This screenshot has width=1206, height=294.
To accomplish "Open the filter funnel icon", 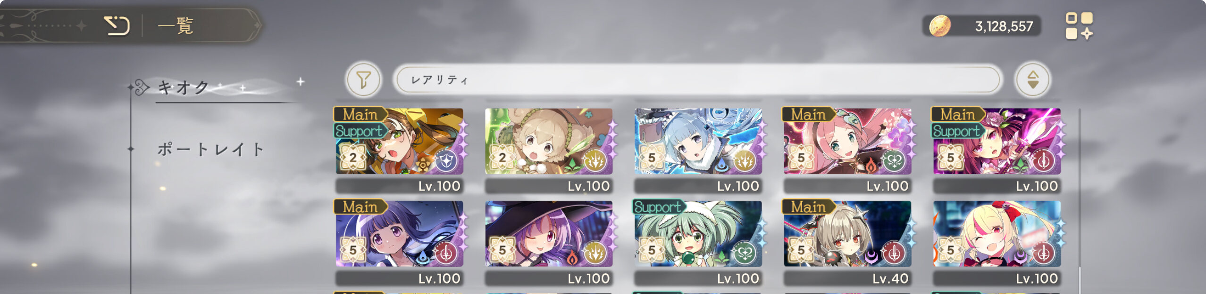I will pos(363,79).
